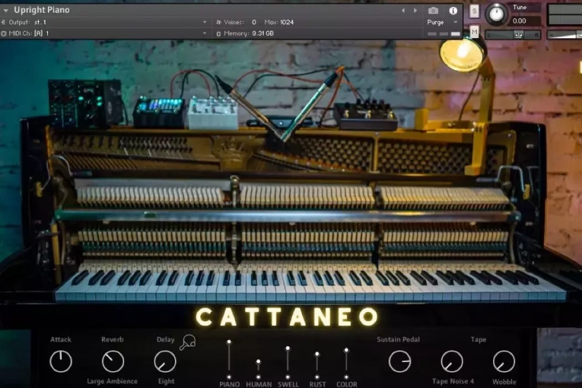Load the next instrument with right arrow
Screen dimensions: 582x388
click(x=415, y=11)
